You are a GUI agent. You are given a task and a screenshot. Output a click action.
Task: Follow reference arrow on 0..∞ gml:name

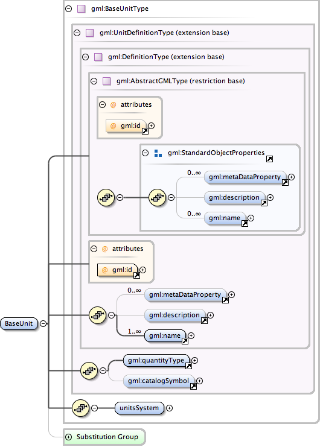245,223
